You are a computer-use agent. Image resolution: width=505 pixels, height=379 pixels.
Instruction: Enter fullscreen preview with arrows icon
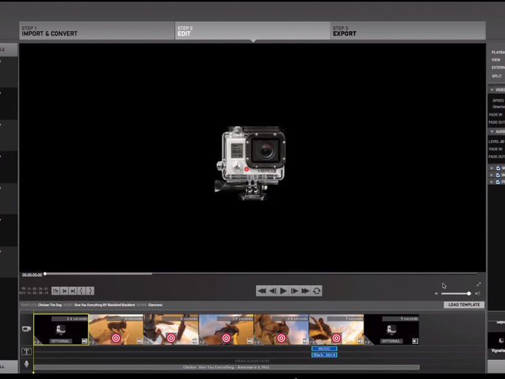pos(479,284)
